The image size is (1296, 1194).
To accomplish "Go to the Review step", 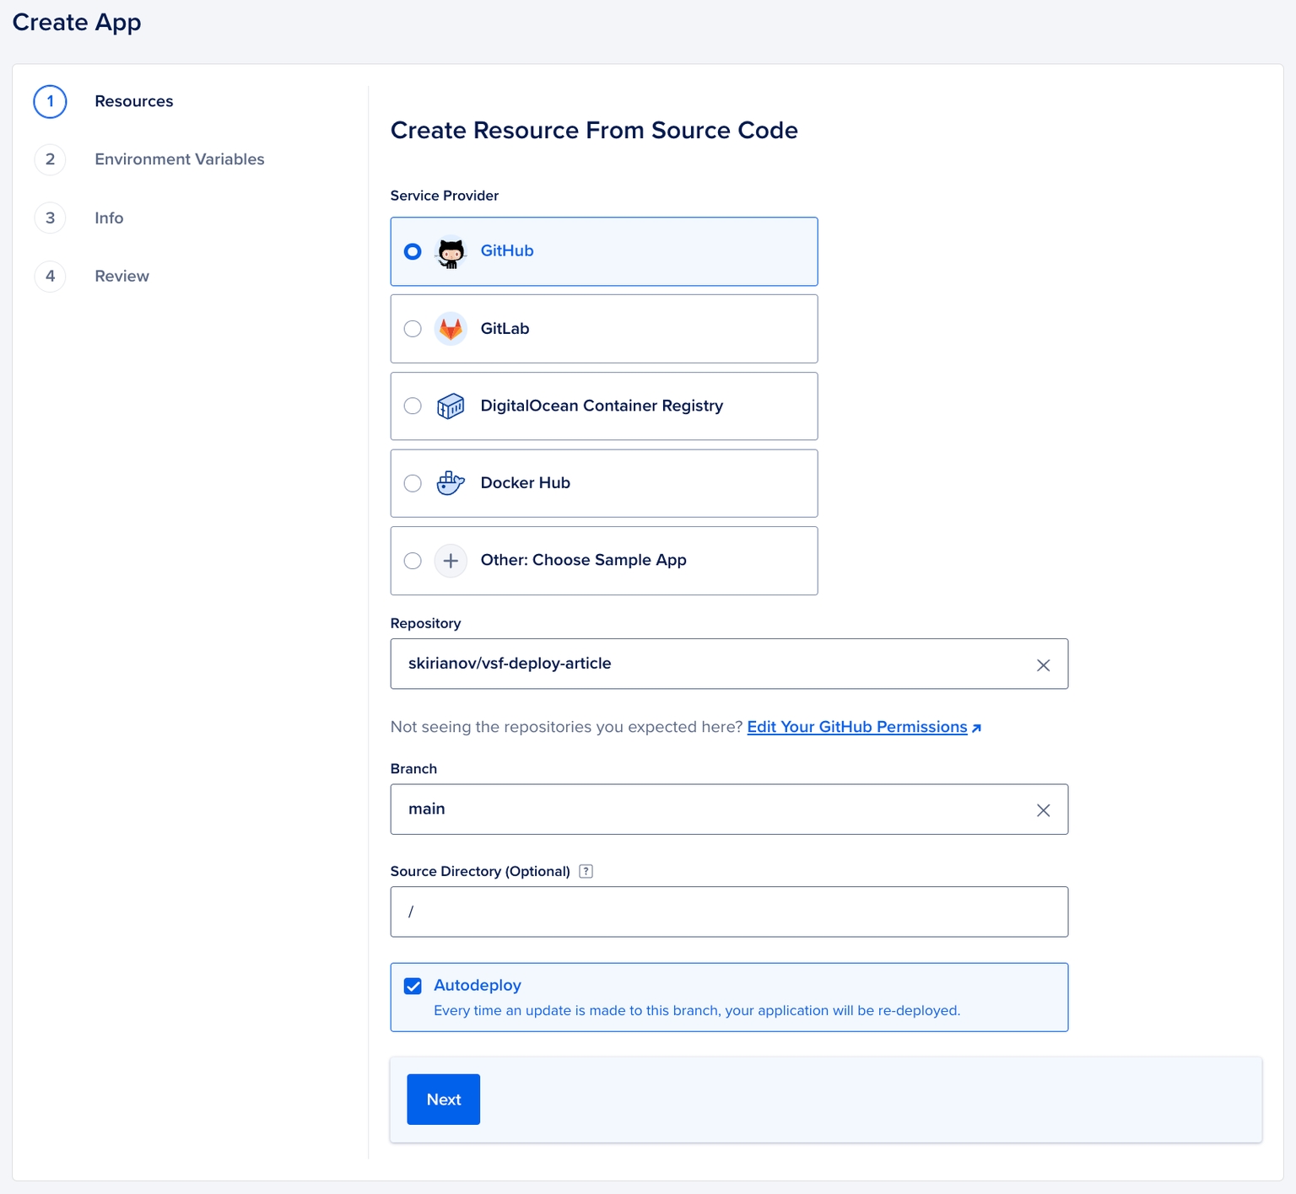I will coord(121,277).
